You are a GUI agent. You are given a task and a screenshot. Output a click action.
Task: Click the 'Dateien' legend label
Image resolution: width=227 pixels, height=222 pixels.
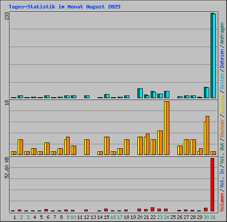point(222,59)
